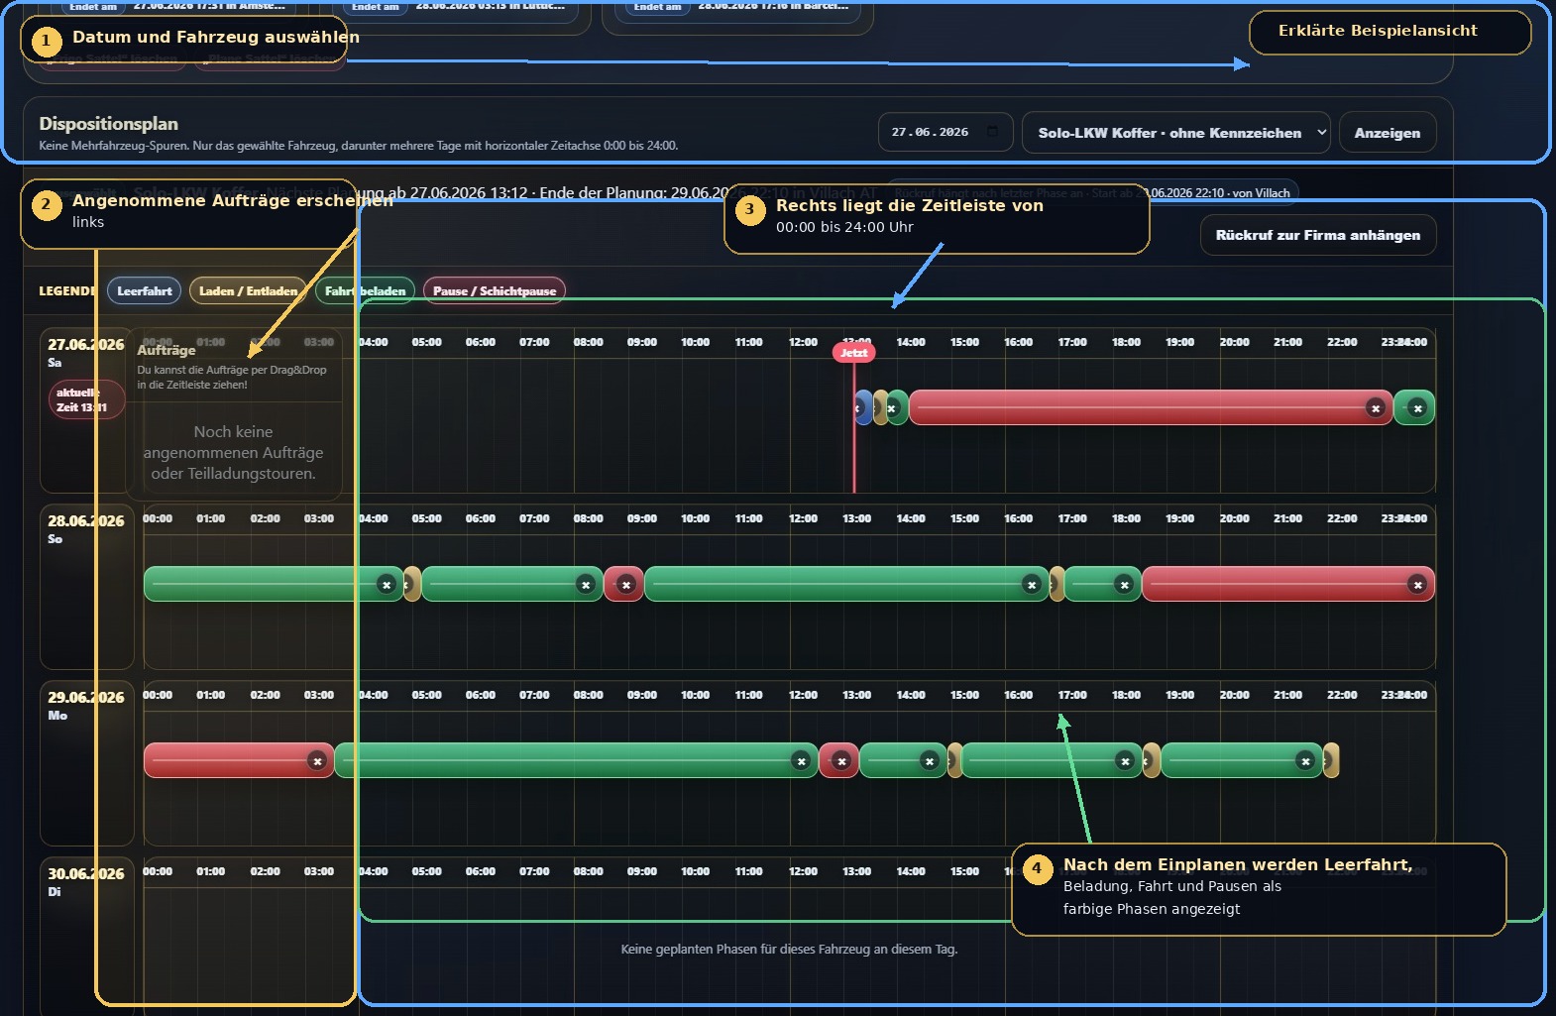Click the 18:00 hour label in the 27.06.2026 row
This screenshot has width=1556, height=1016.
[x=1126, y=342]
